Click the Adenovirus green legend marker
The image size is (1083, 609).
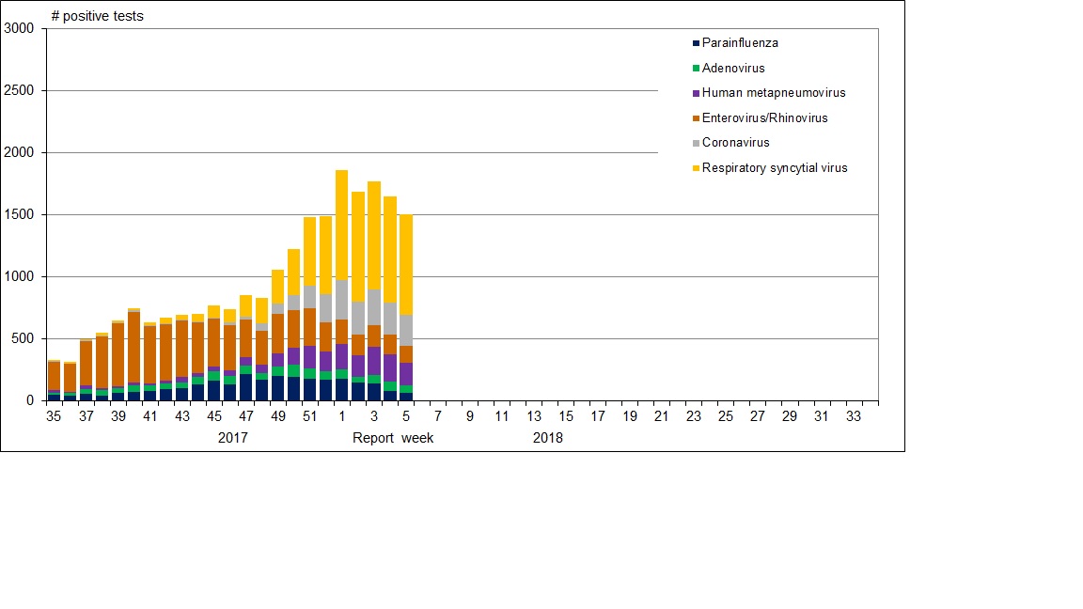696,69
